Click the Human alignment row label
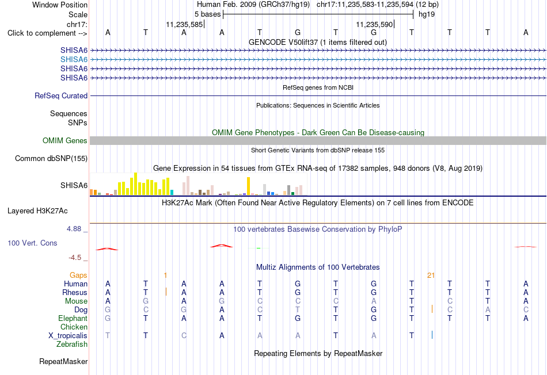The image size is (547, 375). click(75, 284)
